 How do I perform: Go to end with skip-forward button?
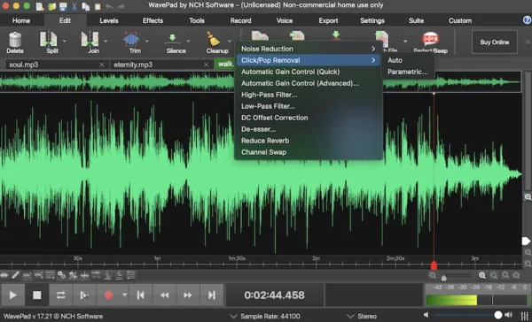coord(211,295)
